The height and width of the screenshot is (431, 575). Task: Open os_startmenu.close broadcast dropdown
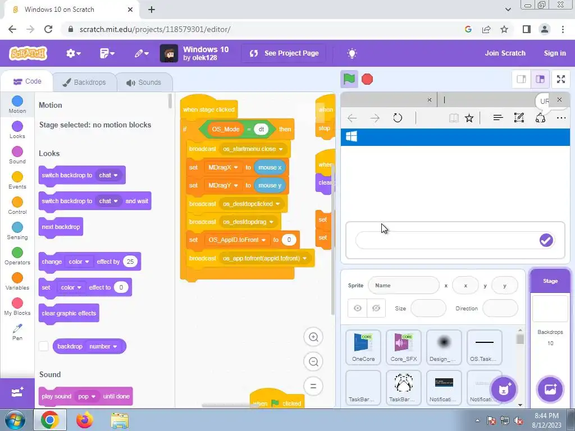coord(253,149)
